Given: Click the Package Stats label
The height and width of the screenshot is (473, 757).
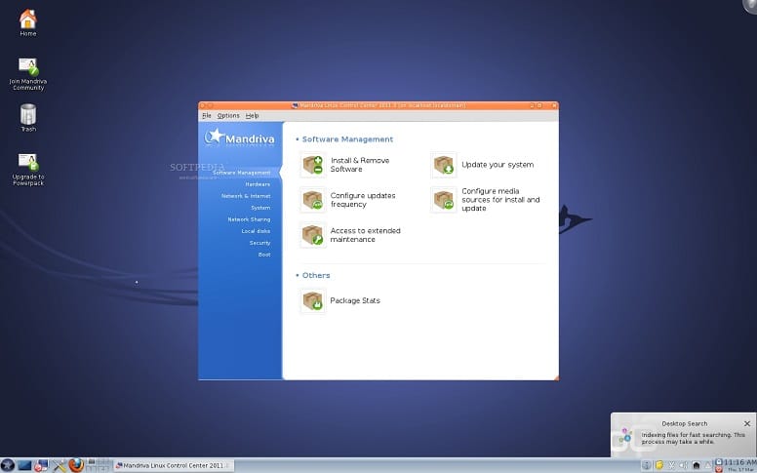Looking at the screenshot, I should (355, 300).
